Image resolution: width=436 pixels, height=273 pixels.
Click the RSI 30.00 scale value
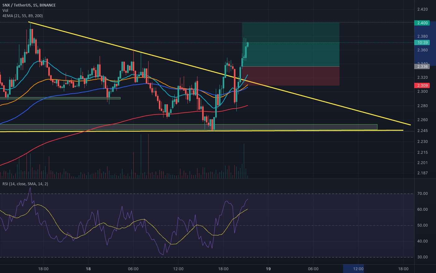pyautogui.click(x=422, y=257)
